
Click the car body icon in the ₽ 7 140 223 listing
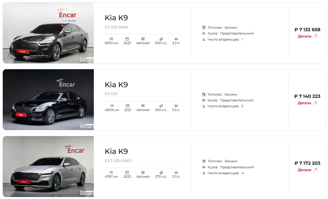[204, 100]
